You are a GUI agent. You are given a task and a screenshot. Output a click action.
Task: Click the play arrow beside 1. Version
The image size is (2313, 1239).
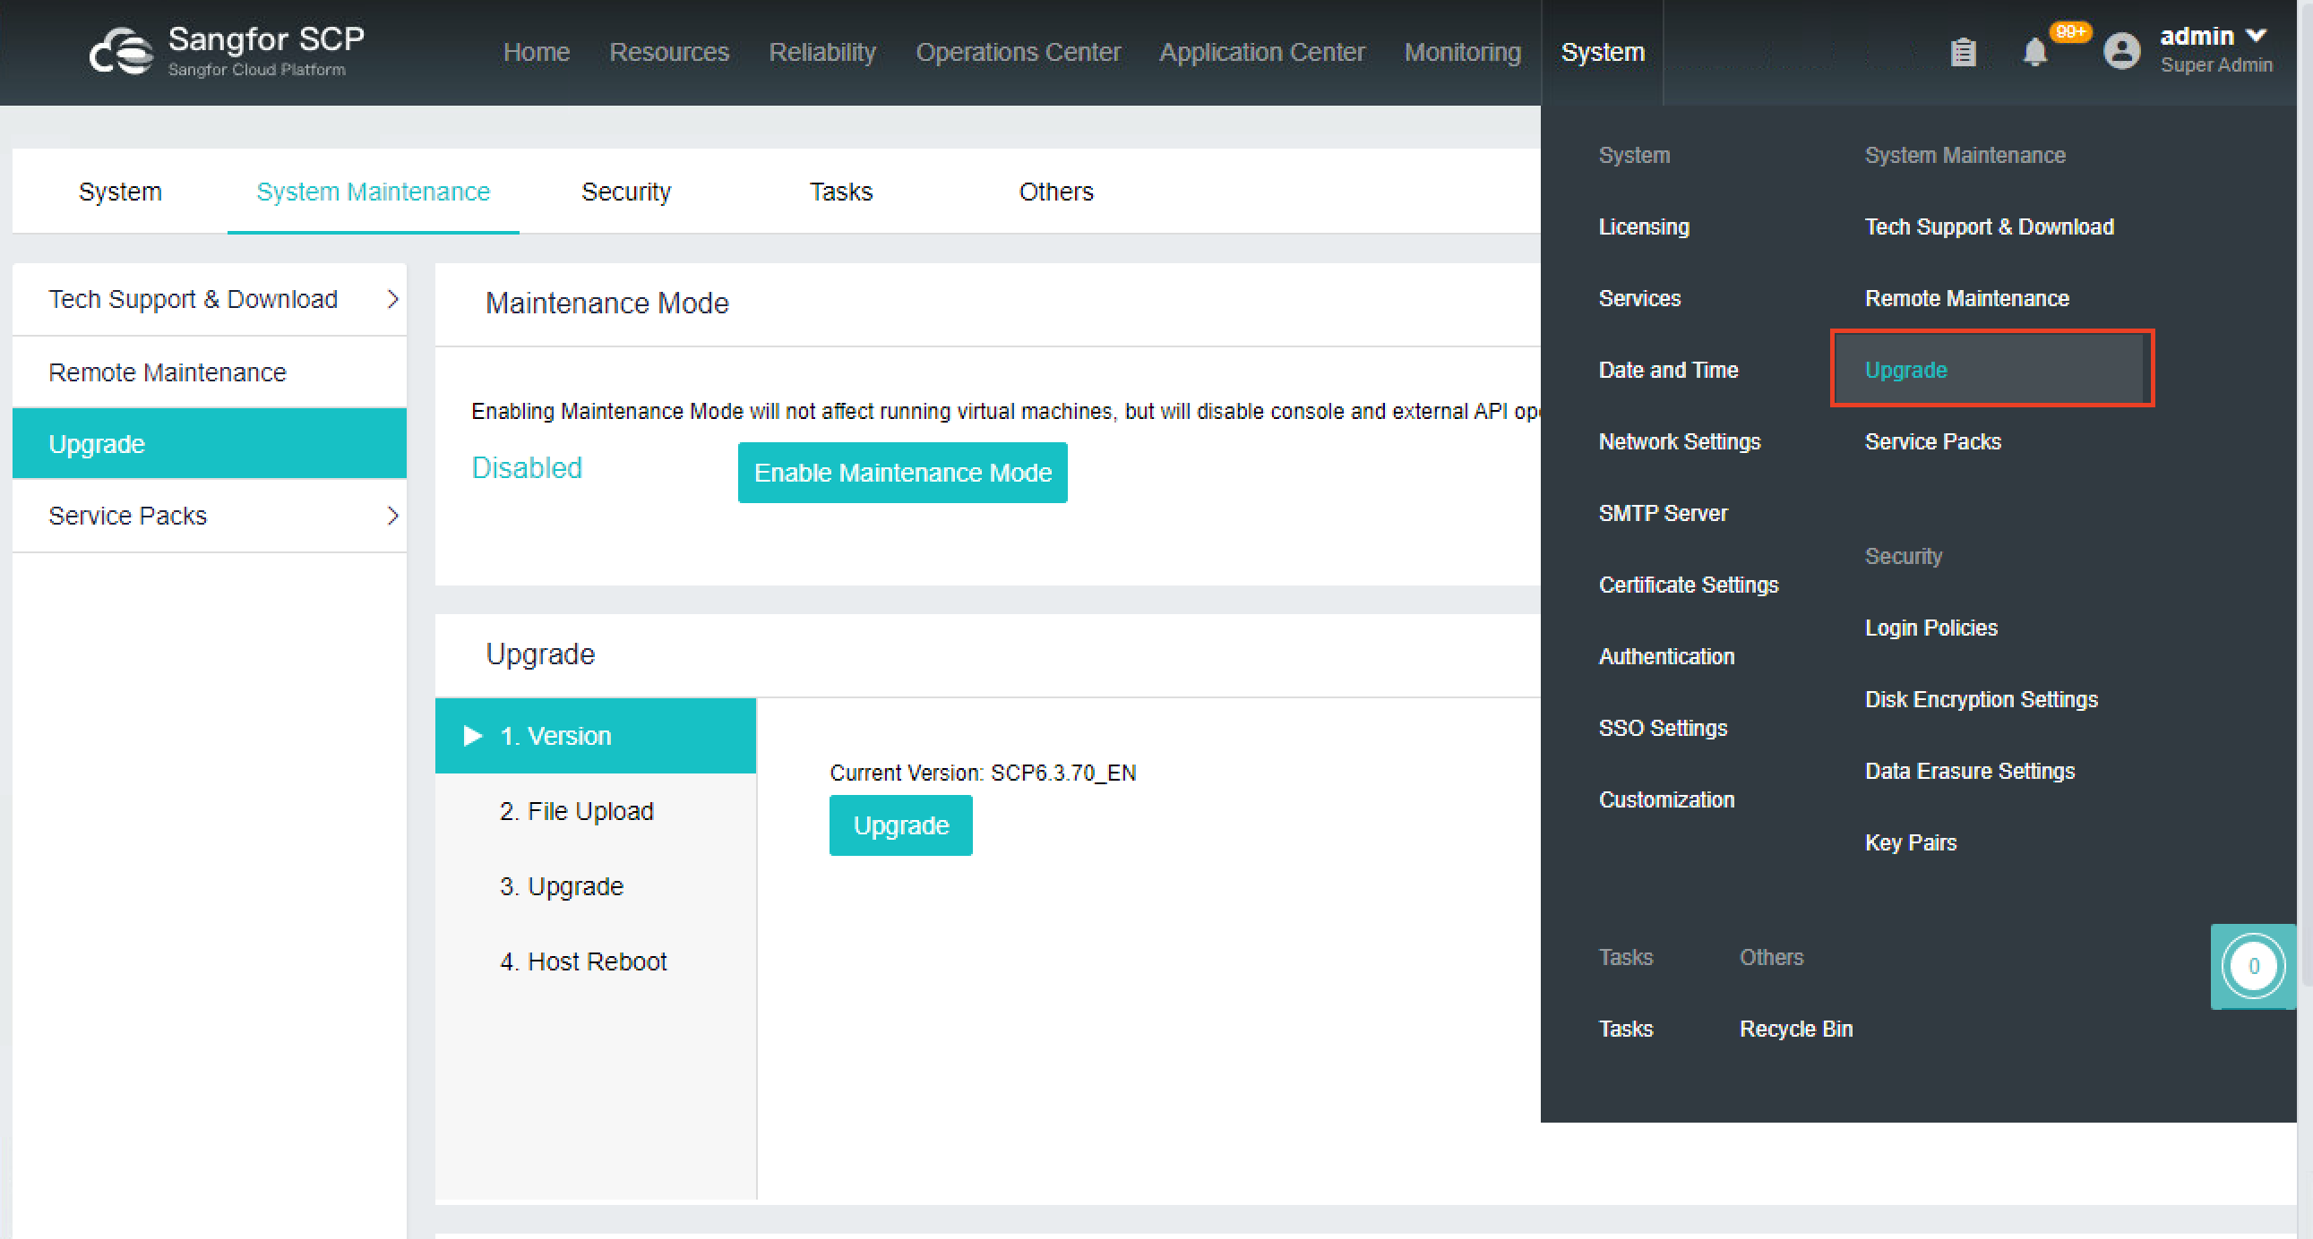coord(472,736)
